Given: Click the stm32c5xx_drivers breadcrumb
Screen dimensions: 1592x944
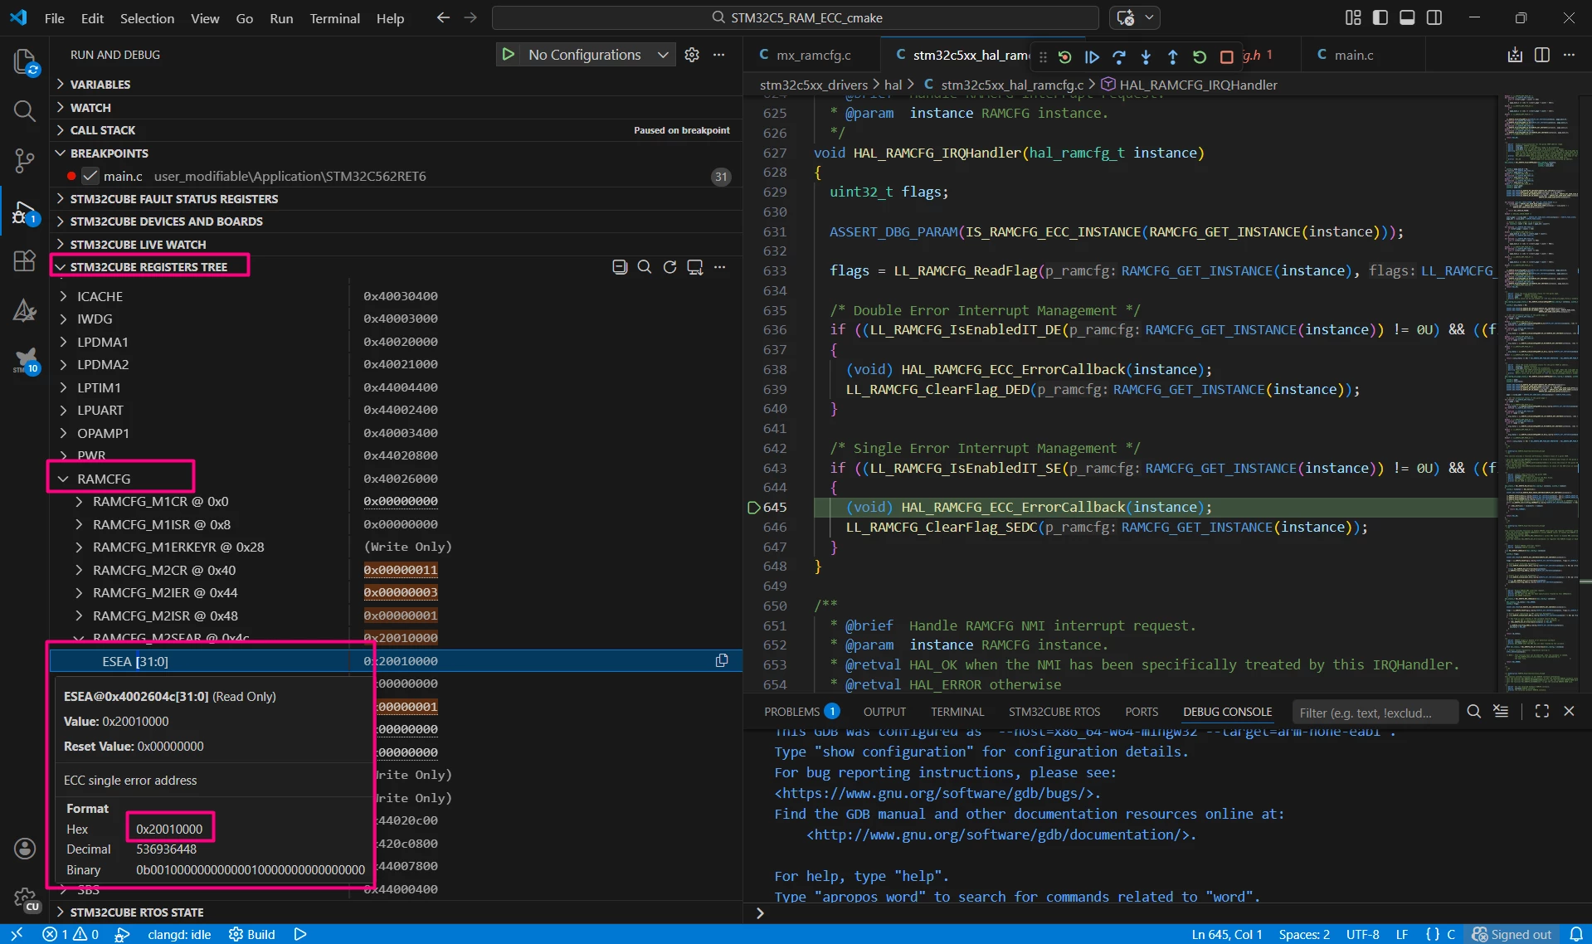Looking at the screenshot, I should pyautogui.click(x=814, y=85).
